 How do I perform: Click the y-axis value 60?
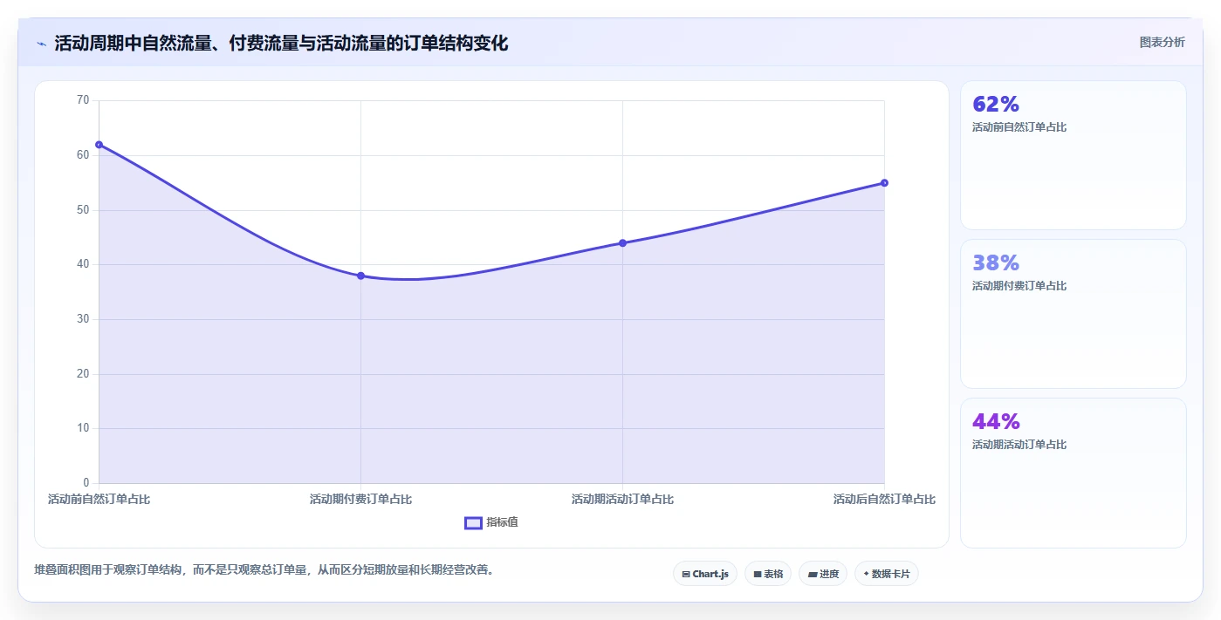[83, 155]
